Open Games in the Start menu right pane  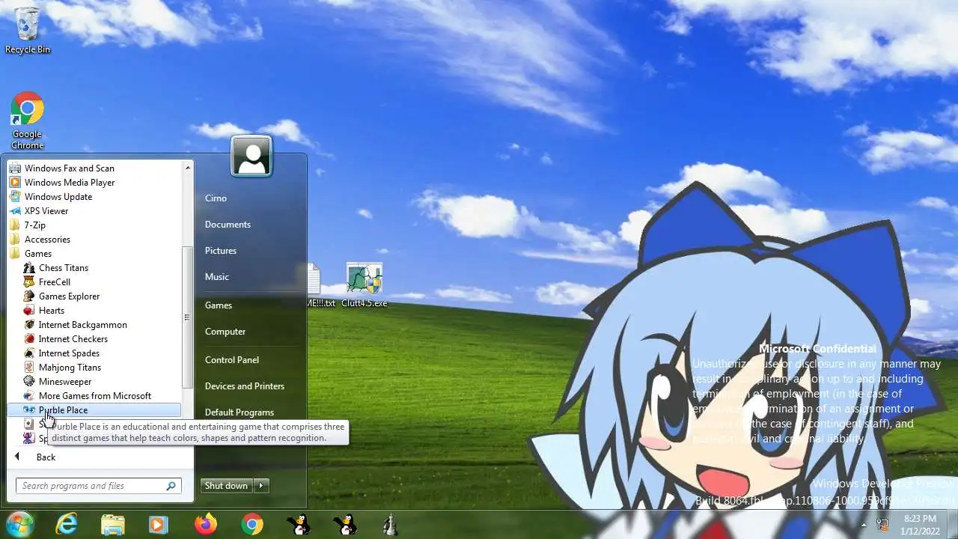[x=219, y=305]
